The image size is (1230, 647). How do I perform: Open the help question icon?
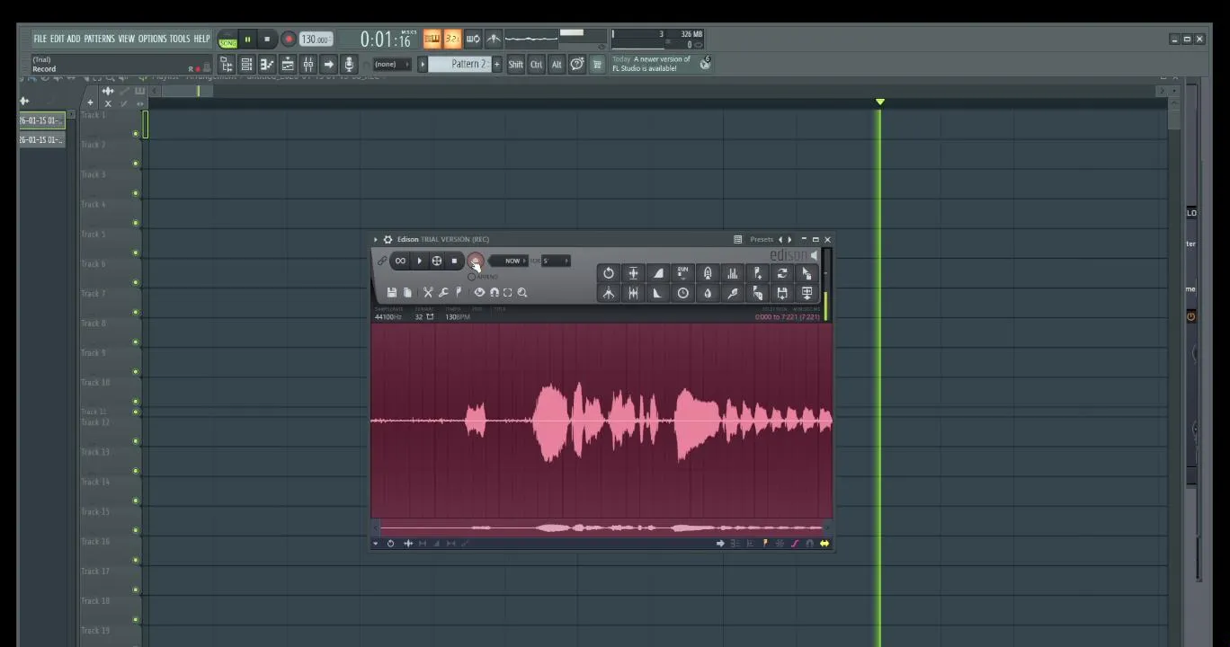click(x=577, y=64)
